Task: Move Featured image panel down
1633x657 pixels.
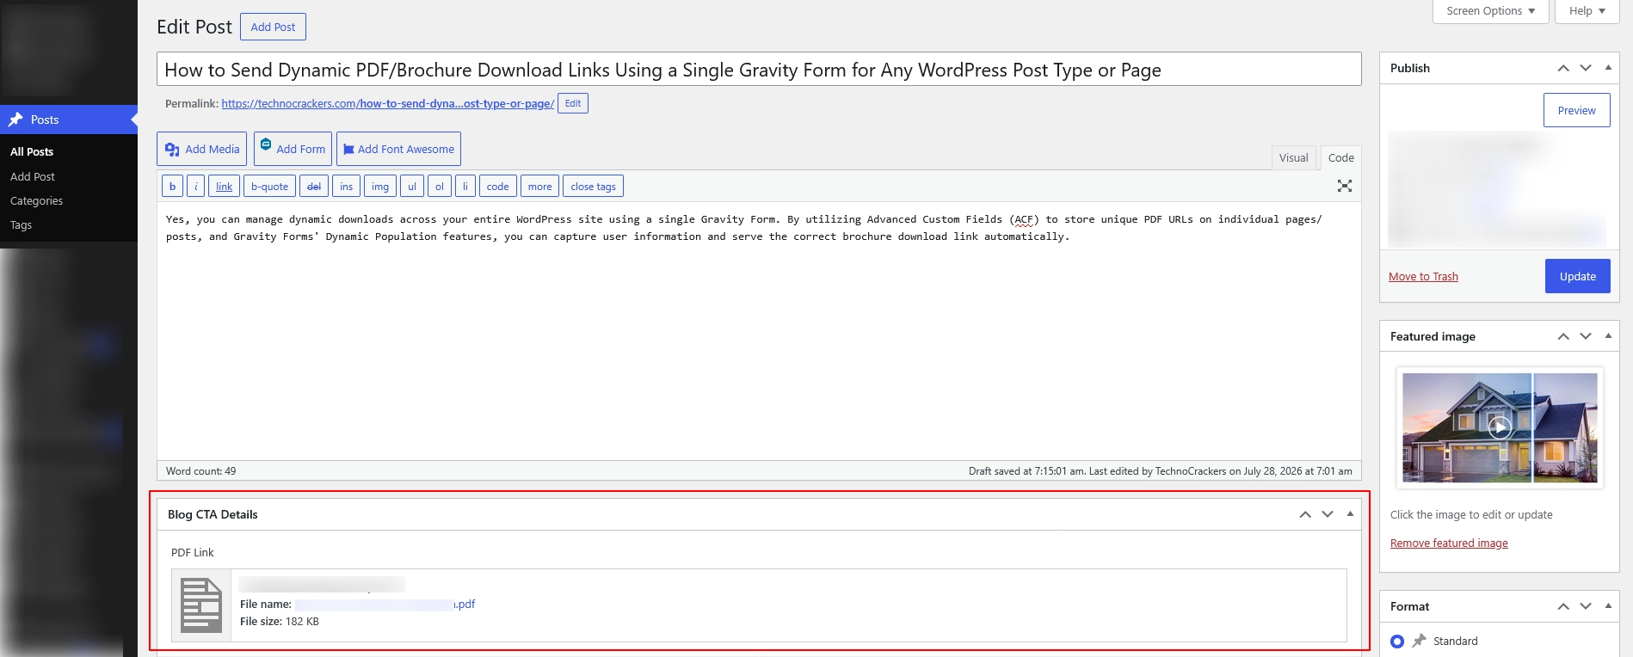Action: [x=1586, y=336]
